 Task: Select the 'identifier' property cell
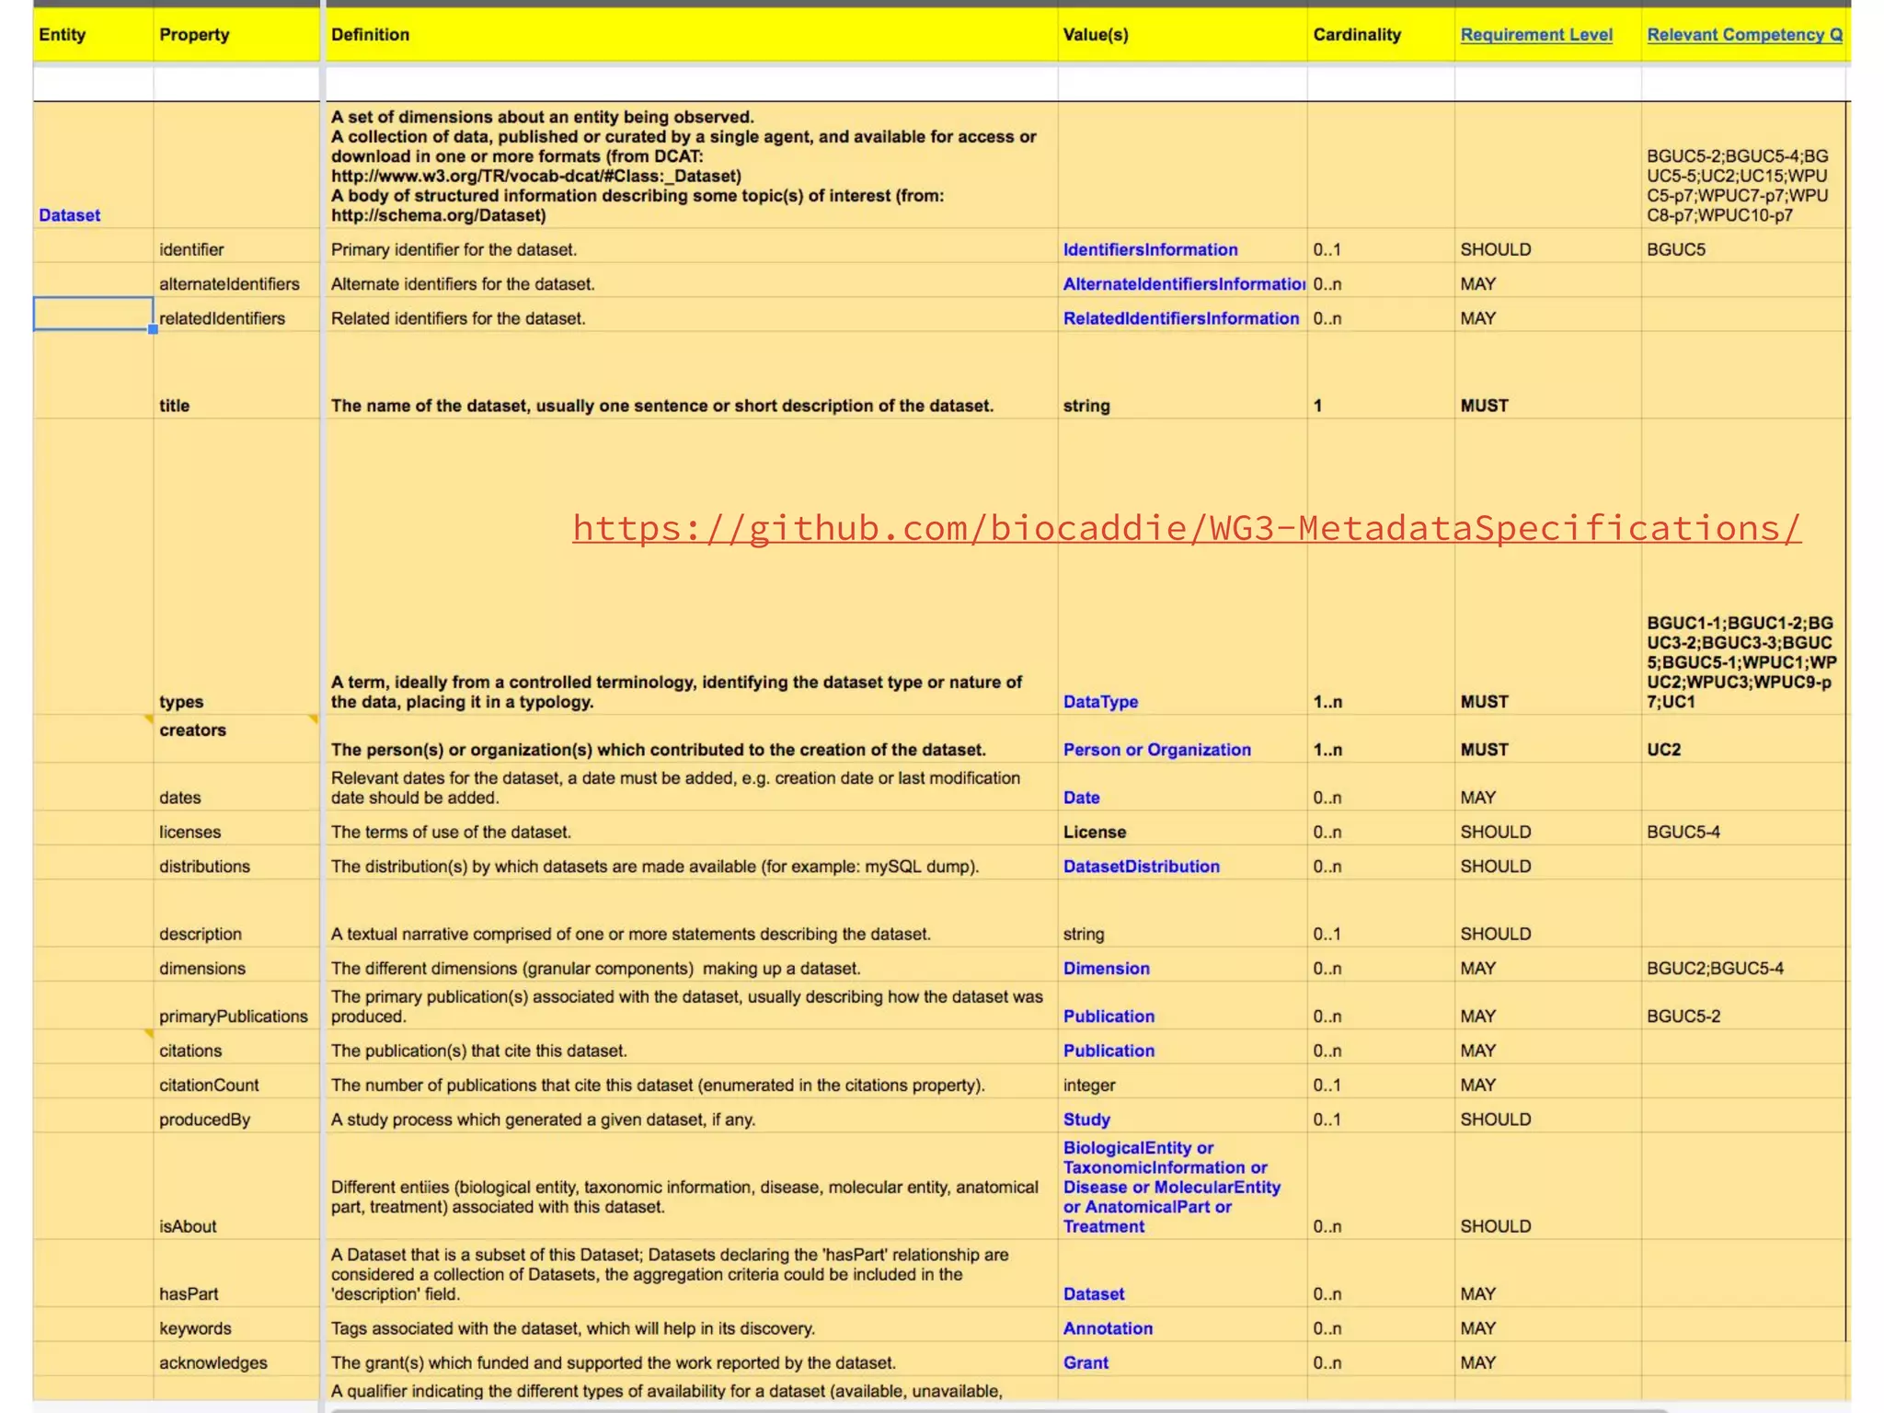tap(236, 247)
